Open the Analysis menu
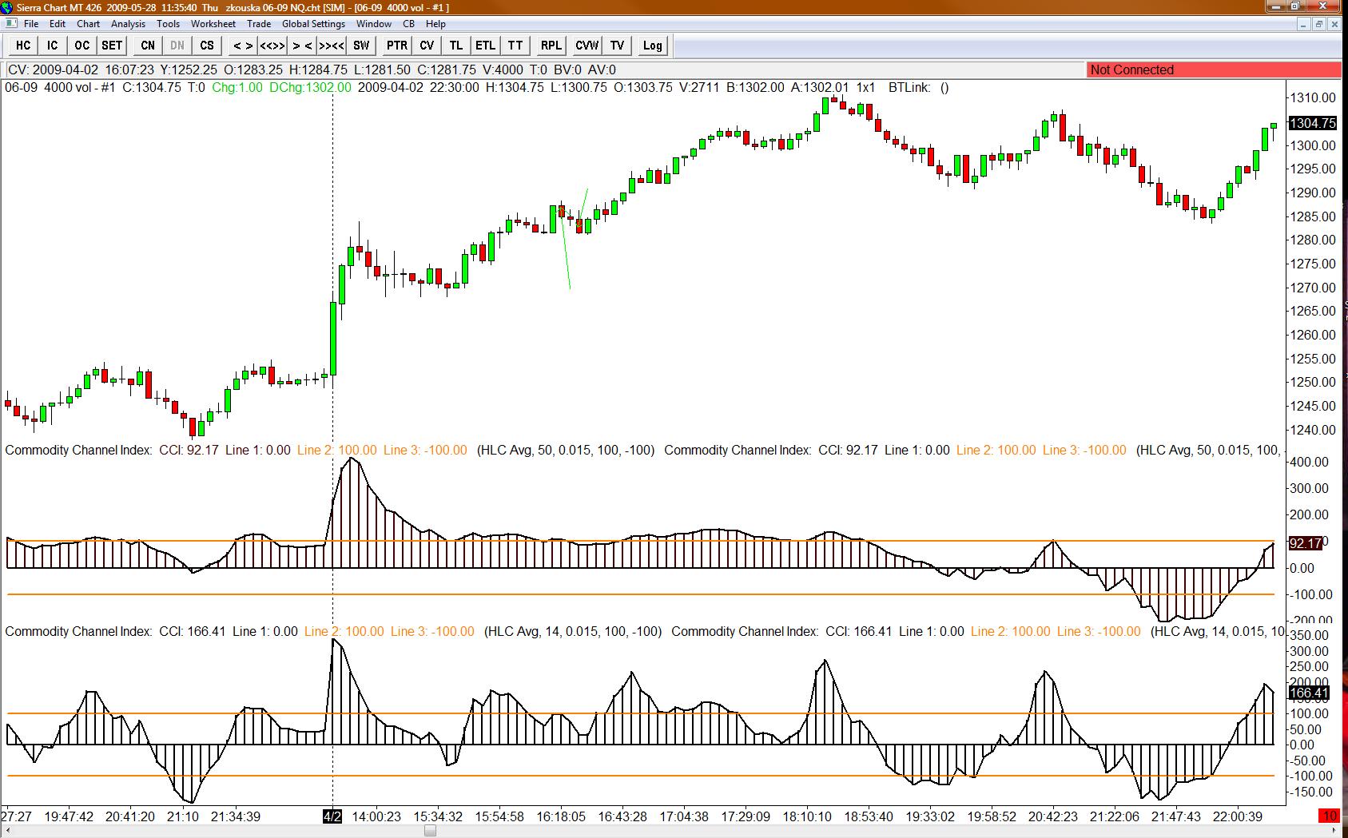 coord(128,24)
